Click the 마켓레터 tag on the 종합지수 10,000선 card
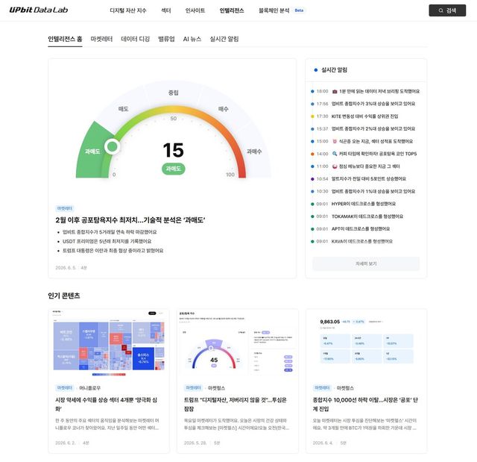477x462 pixels. 322,388
